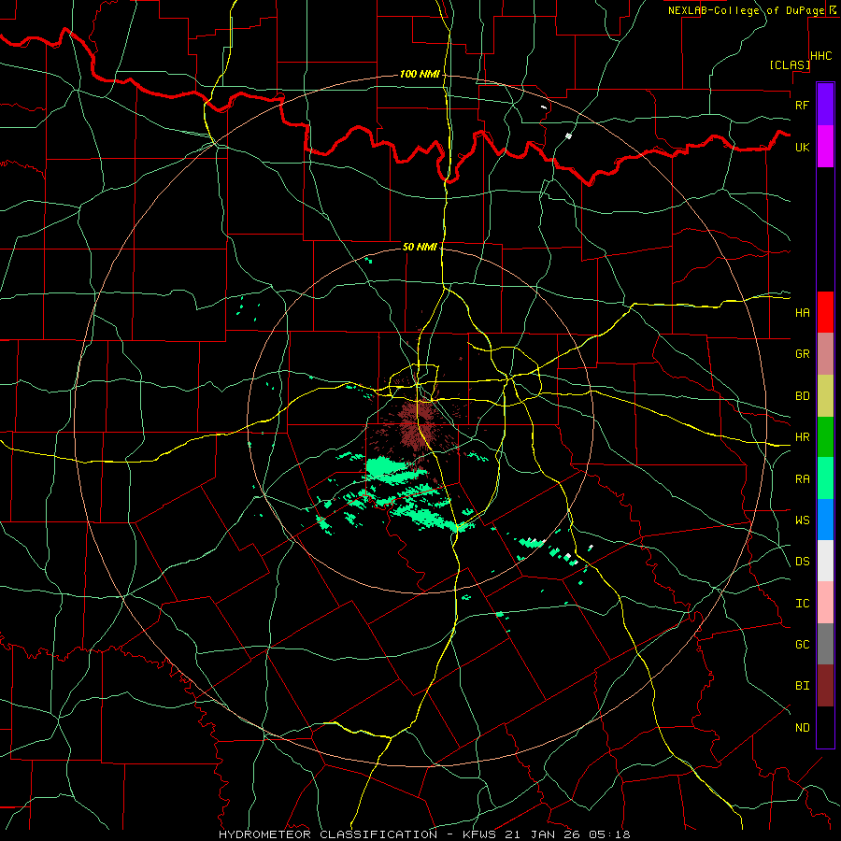Click the IC legend label
Image resolution: width=841 pixels, height=841 pixels.
pos(803,604)
